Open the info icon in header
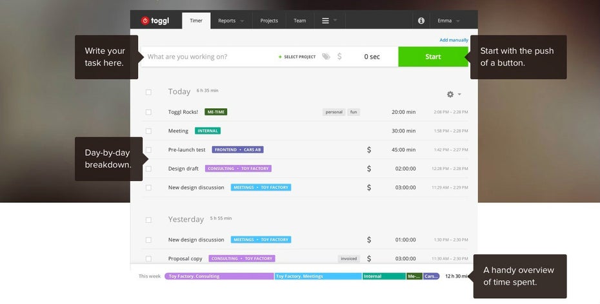 [421, 21]
